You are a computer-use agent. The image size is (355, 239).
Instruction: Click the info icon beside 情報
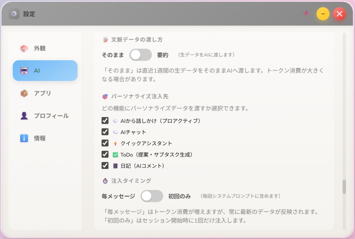(x=24, y=138)
